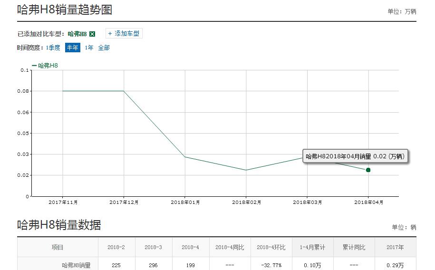Select the 1季度 time range
This screenshot has width=435, height=270.
[x=53, y=48]
